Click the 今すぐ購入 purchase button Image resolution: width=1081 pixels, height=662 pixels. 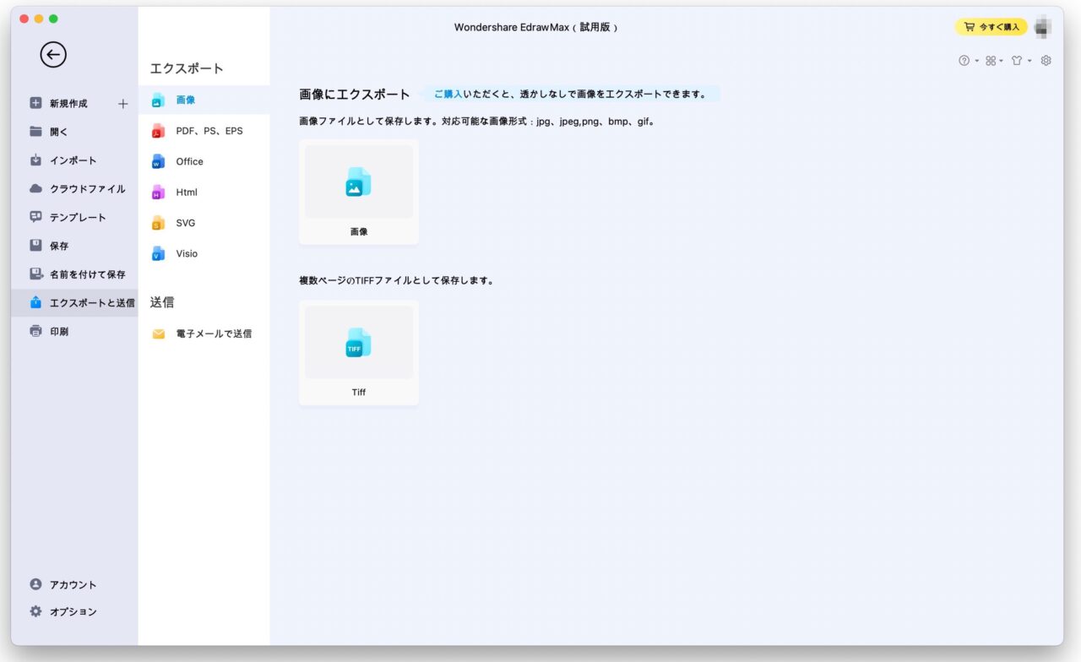[x=990, y=26]
